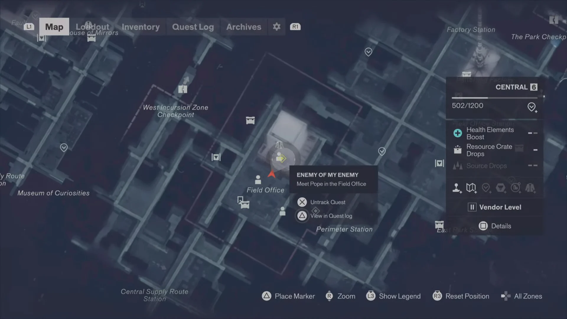Image resolution: width=567 pixels, height=319 pixels.
Task: Click the Field Office map label
Action: (x=265, y=190)
